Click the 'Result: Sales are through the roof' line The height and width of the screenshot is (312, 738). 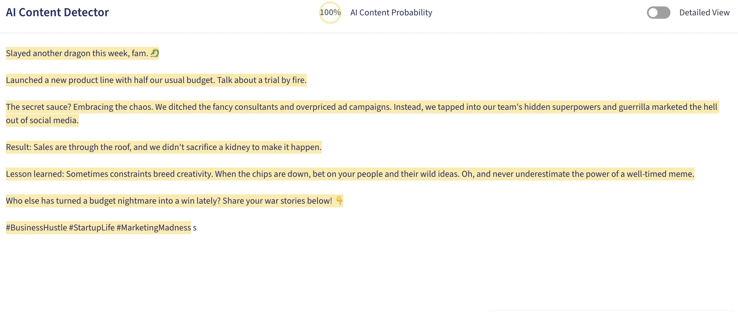tap(164, 147)
